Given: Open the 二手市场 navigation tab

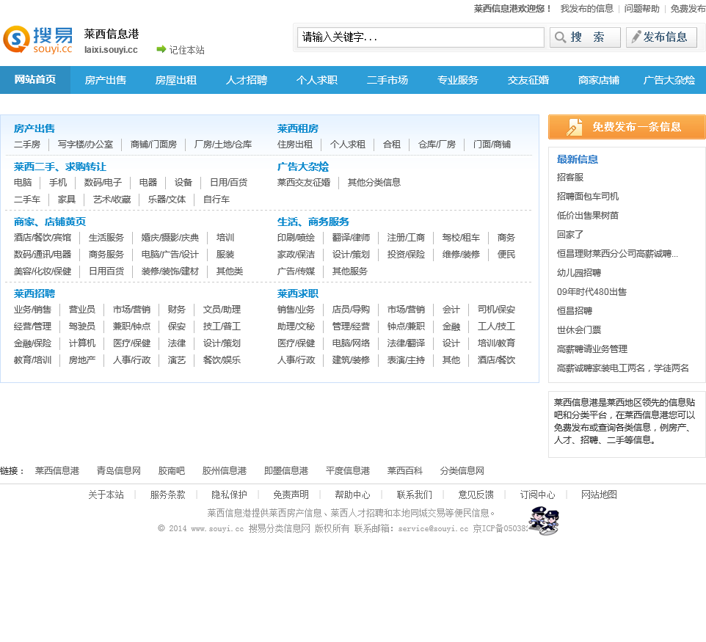Looking at the screenshot, I should [x=387, y=80].
